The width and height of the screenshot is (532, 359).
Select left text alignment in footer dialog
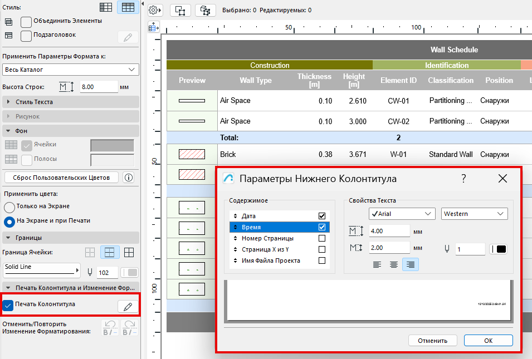coord(377,264)
